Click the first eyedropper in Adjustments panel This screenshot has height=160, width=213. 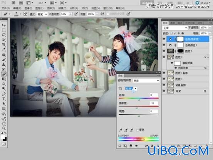[x=120, y=130]
